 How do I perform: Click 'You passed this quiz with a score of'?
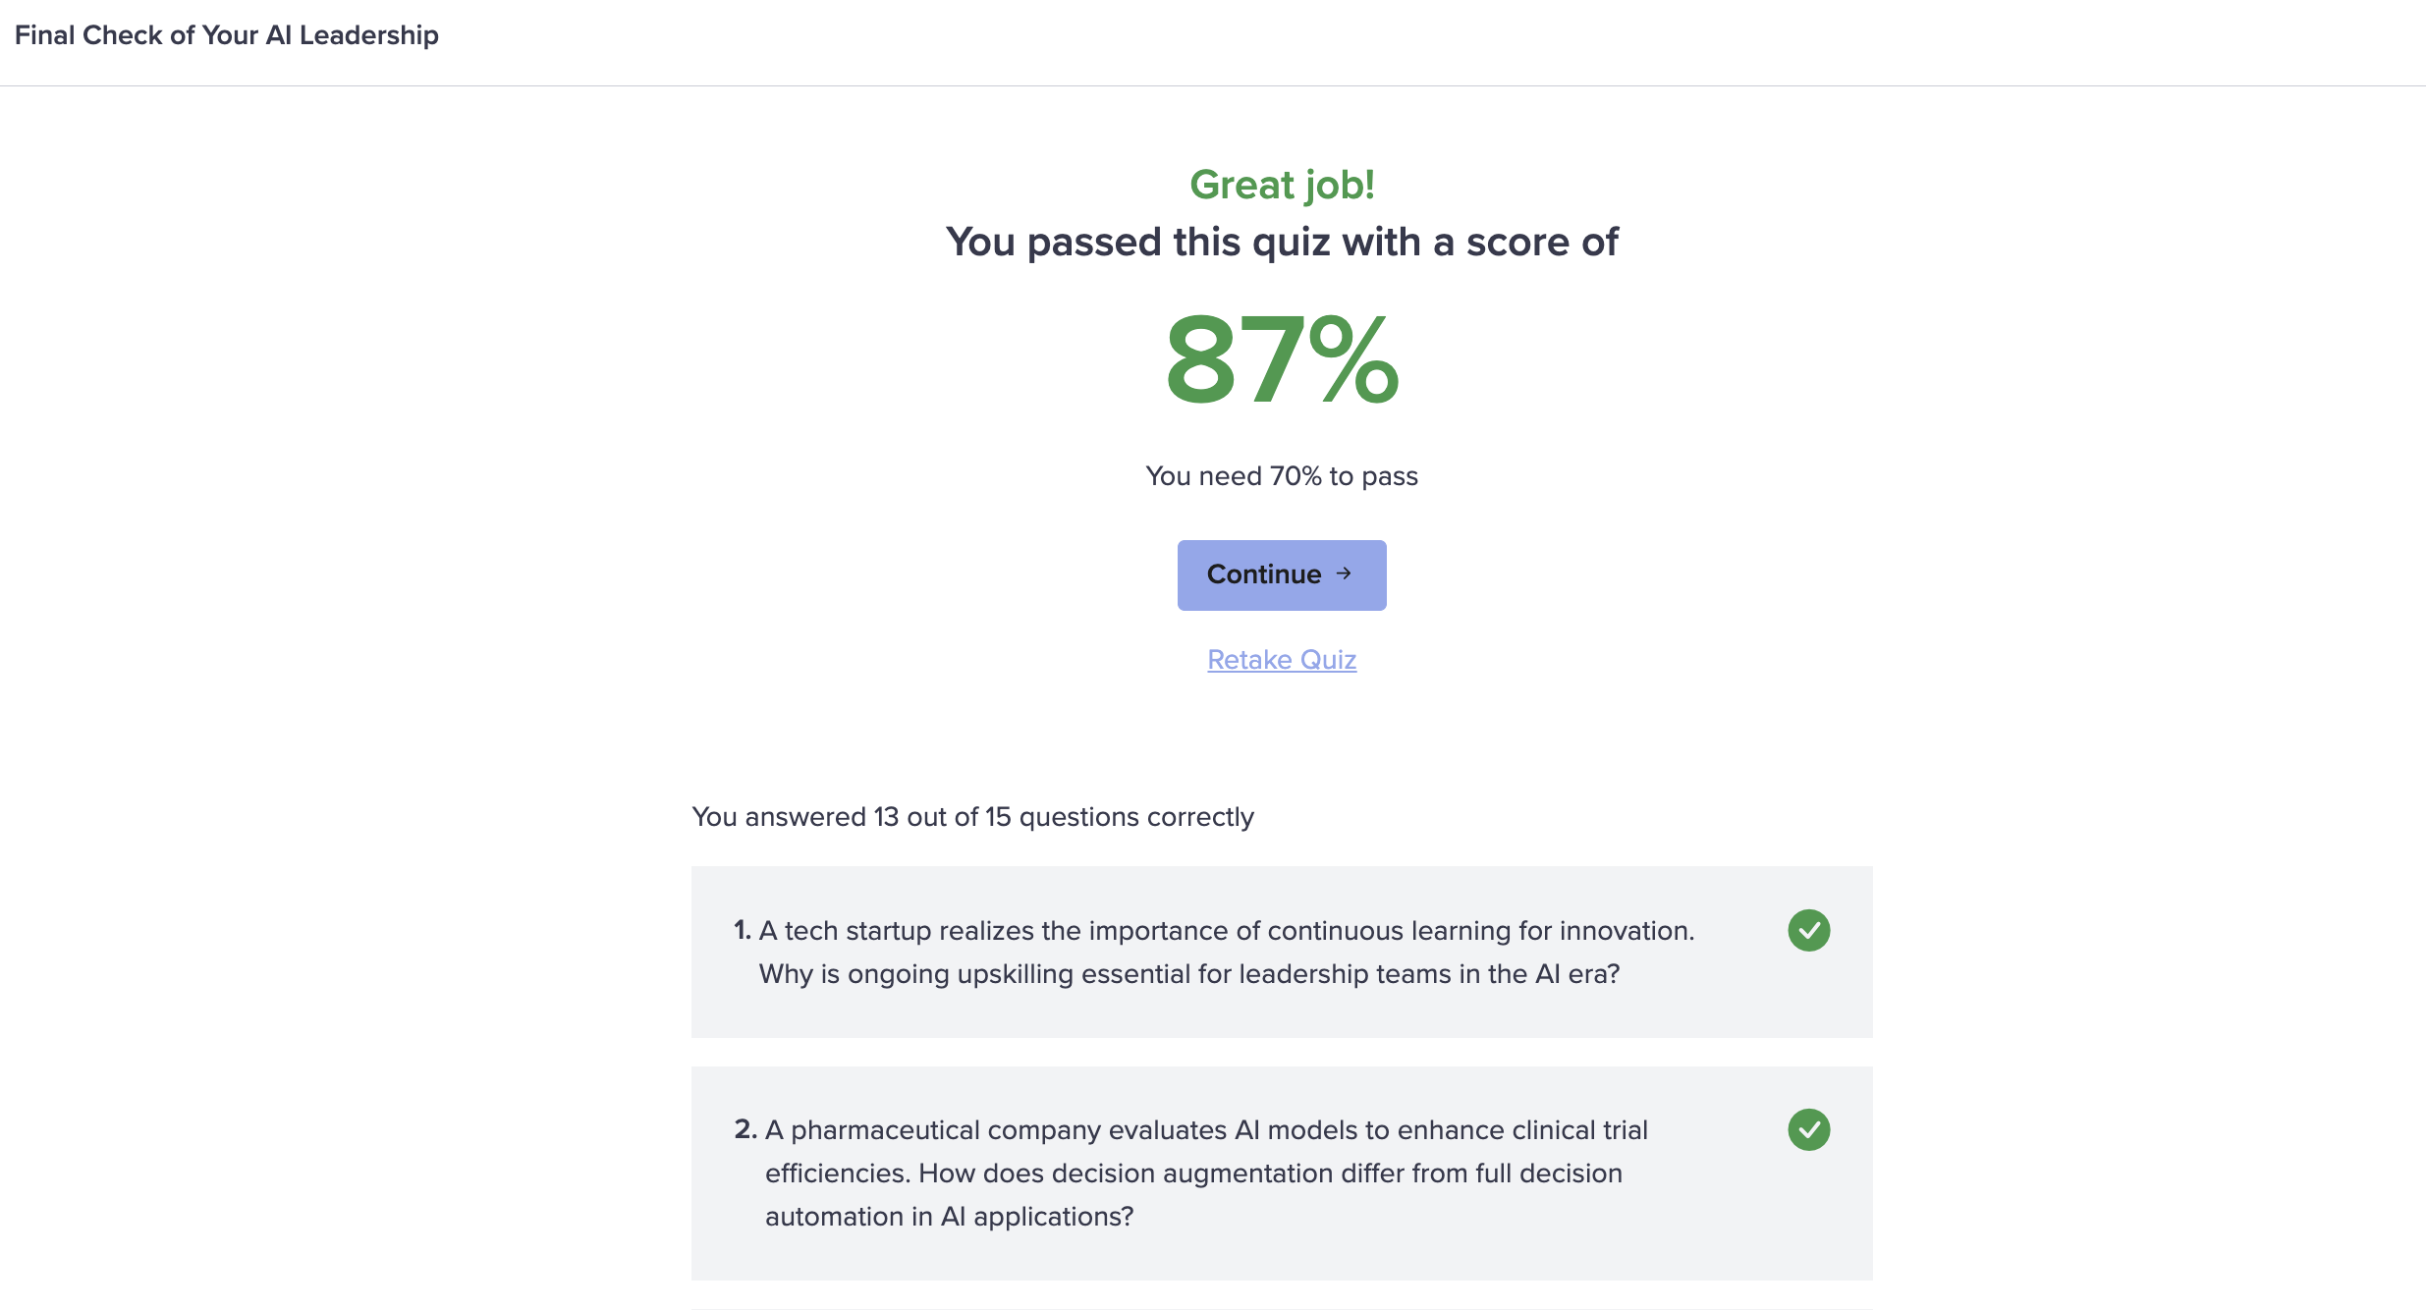tap(1281, 242)
